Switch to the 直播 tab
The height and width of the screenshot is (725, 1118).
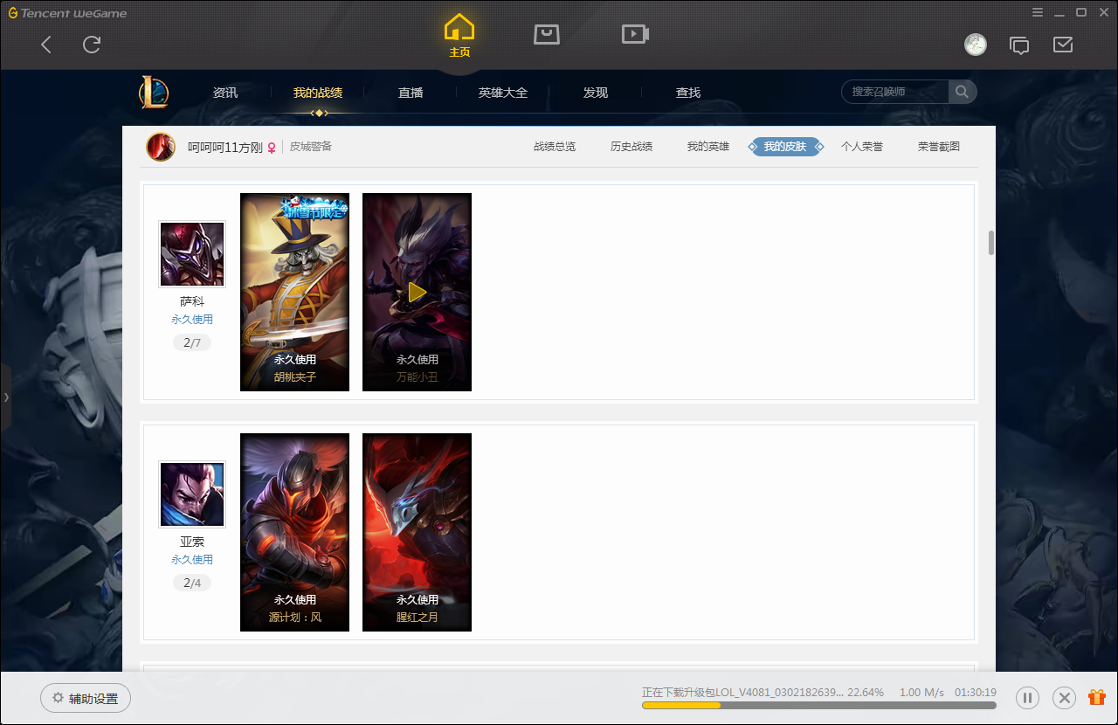click(x=411, y=93)
